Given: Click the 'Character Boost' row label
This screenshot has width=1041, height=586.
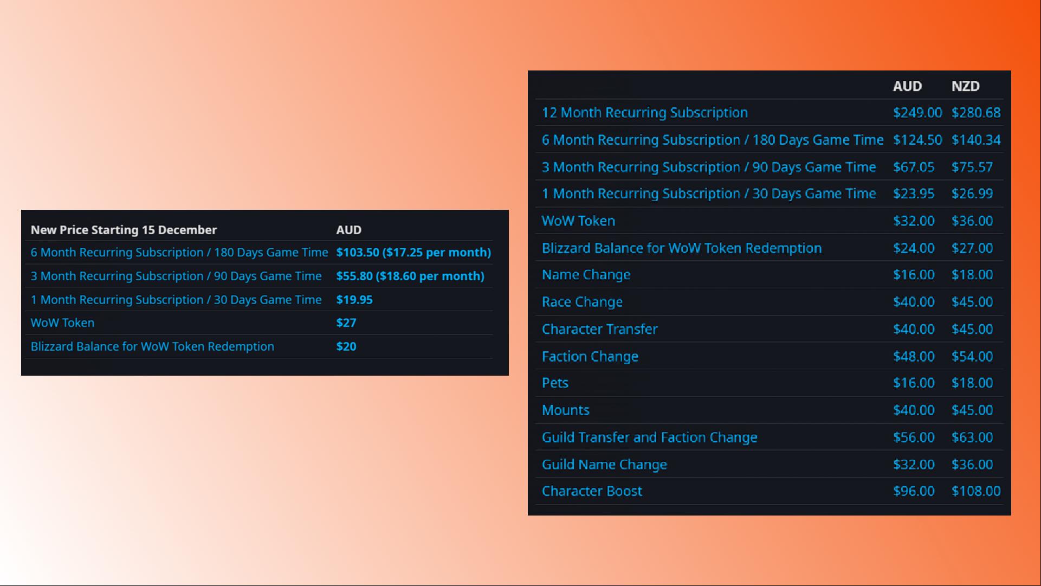Looking at the screenshot, I should tap(592, 491).
